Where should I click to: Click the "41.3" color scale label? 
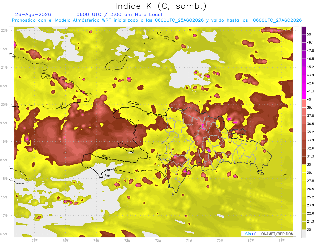click(310, 91)
